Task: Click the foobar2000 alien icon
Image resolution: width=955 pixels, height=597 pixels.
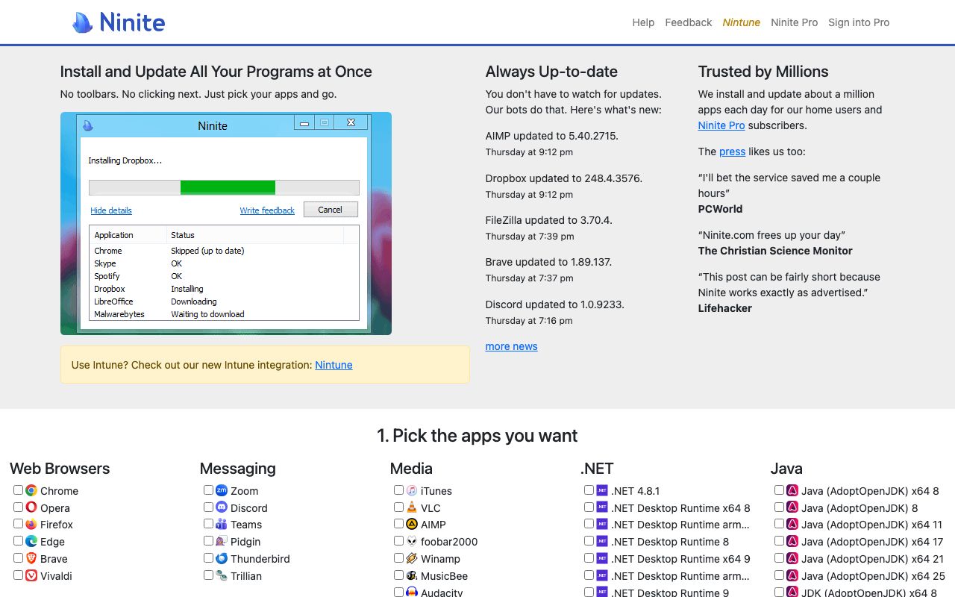Action: coord(412,541)
